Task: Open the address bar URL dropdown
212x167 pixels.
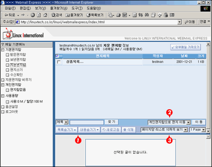Action: click(x=179, y=22)
